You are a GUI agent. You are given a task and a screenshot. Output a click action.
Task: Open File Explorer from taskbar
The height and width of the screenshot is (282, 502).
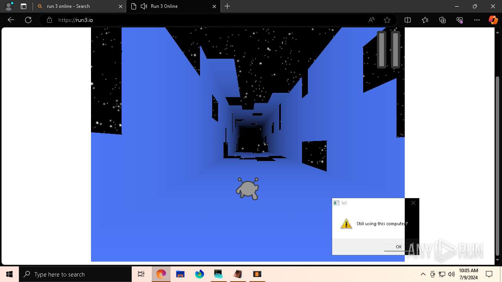pyautogui.click(x=180, y=274)
